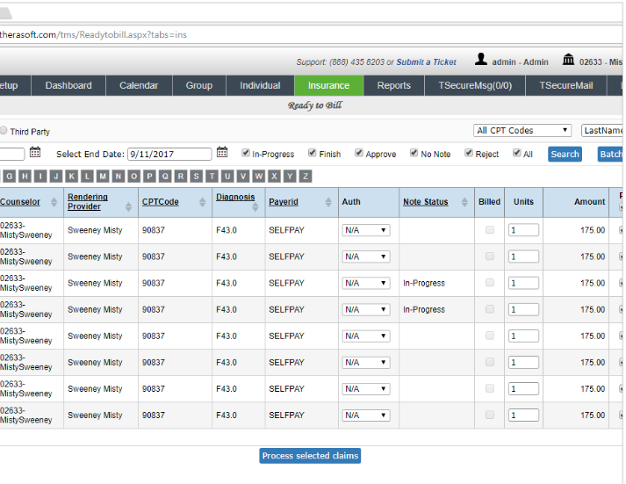Open Auth dropdown in sixth claim row
This screenshot has height=484, width=626.
(366, 362)
